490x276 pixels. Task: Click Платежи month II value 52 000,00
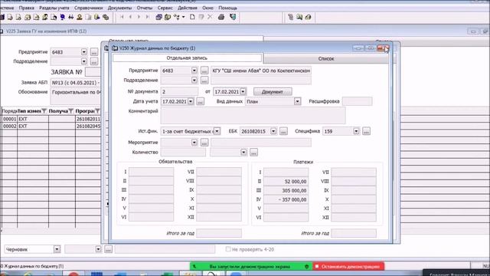point(286,182)
